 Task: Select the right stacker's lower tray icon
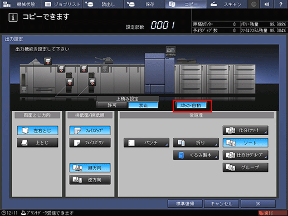(x=92, y=82)
